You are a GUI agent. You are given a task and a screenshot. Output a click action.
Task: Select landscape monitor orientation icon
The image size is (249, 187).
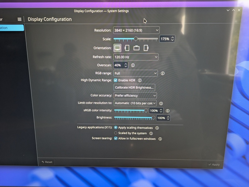[x=117, y=48]
